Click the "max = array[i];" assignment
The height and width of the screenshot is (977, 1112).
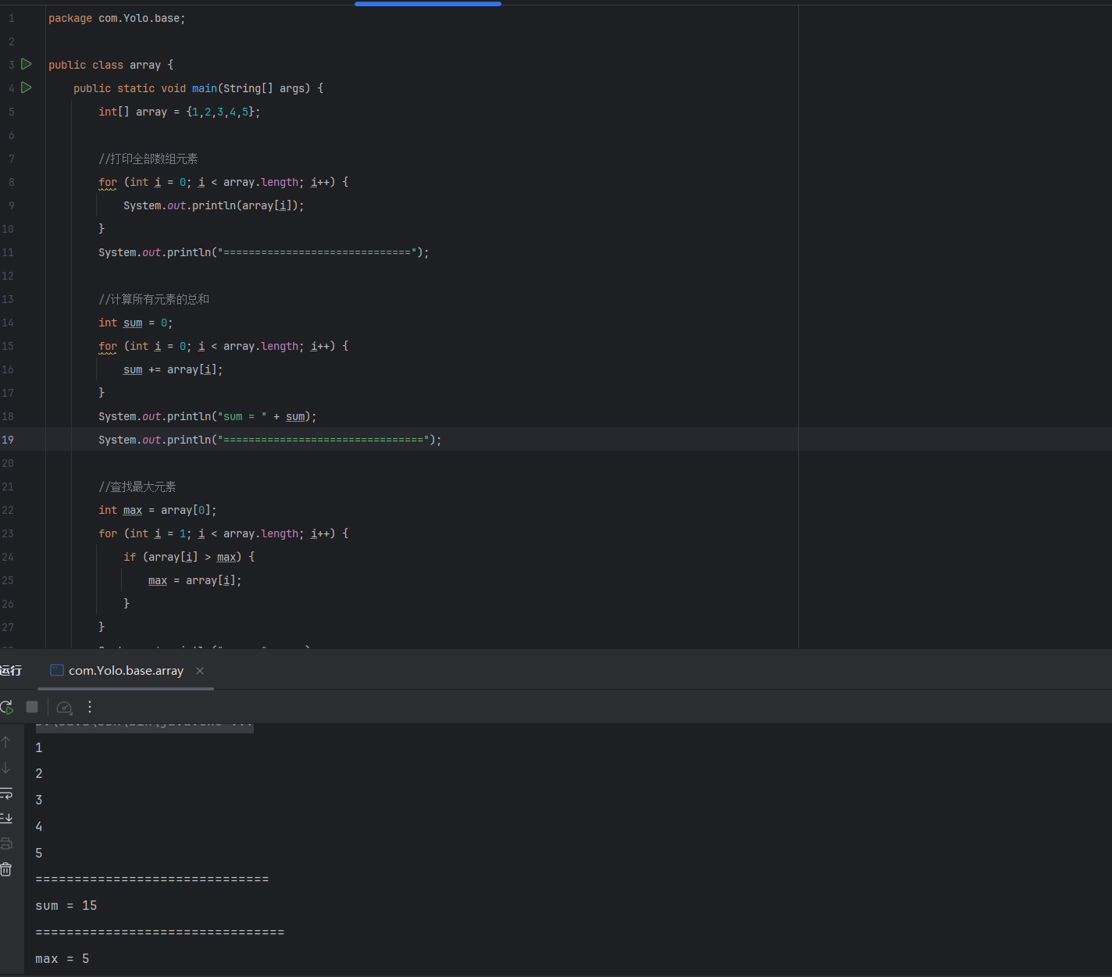pos(195,580)
